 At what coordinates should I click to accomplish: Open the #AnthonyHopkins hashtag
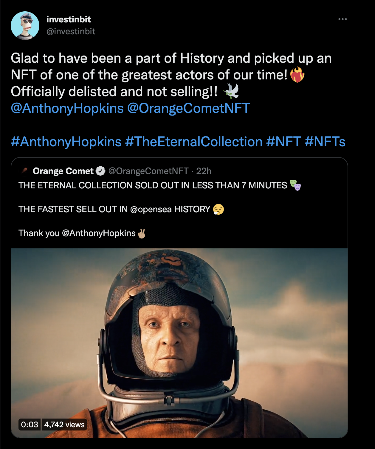[x=66, y=142]
